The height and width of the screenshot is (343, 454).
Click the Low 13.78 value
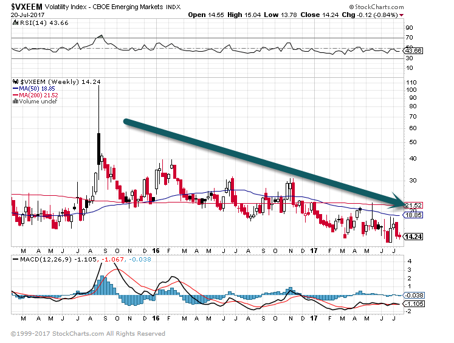[x=280, y=15]
